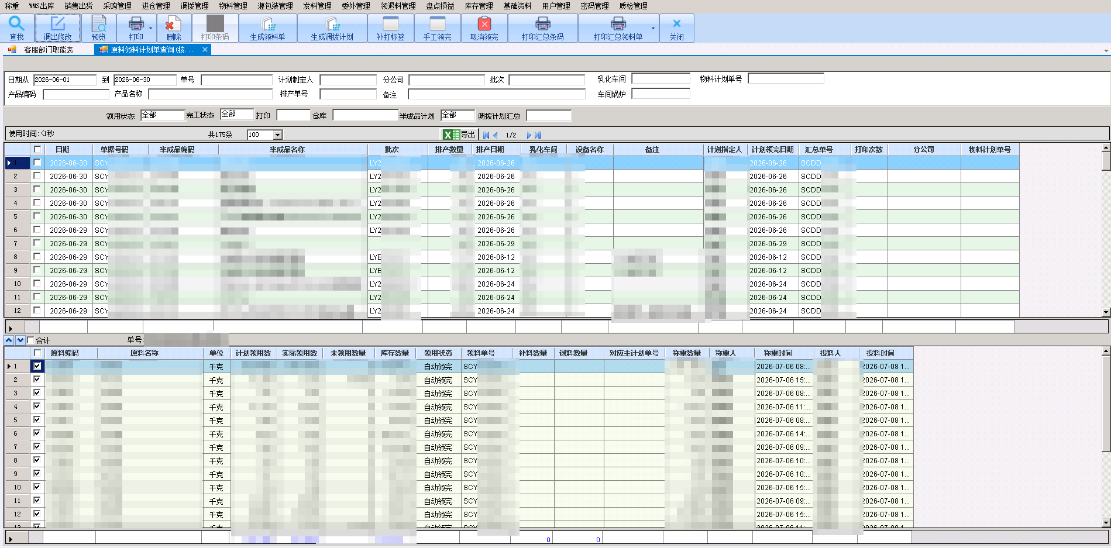Go to next page arrow in pager

click(x=529, y=135)
